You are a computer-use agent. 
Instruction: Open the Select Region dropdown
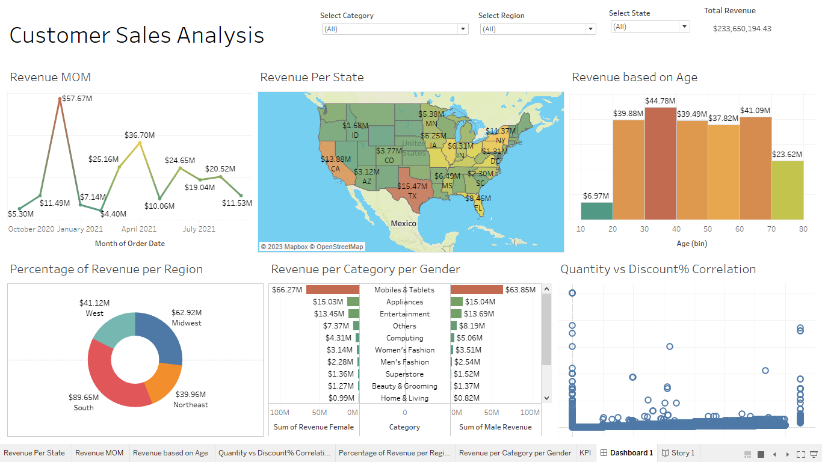coord(590,28)
